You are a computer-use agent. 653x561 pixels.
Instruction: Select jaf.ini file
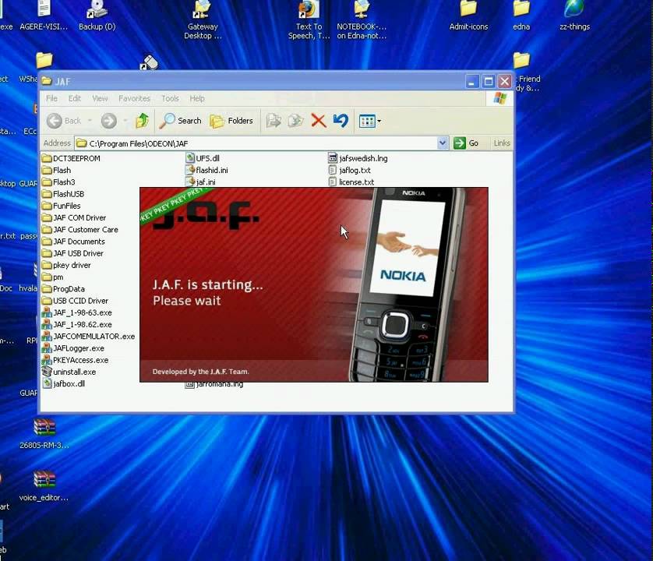click(200, 182)
